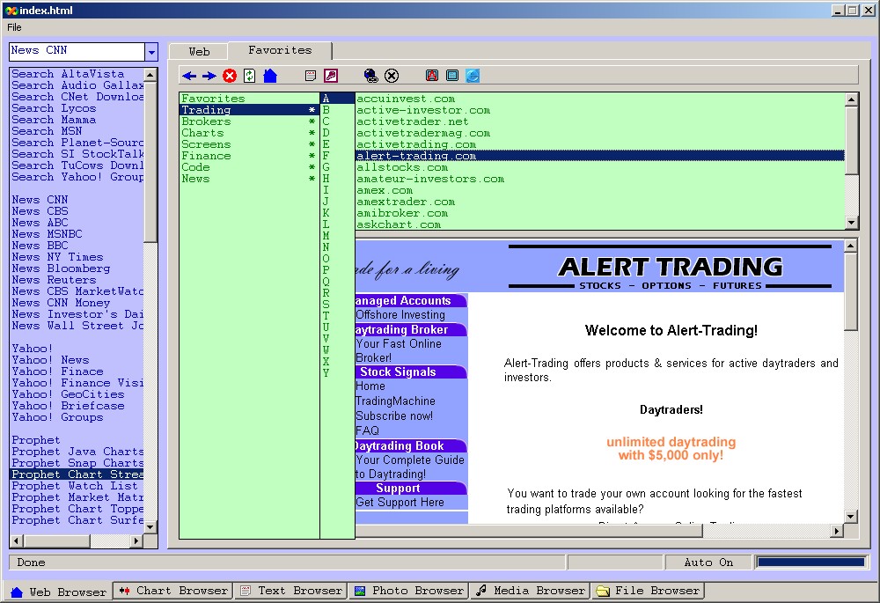Click down arrow of favorites list scrollbar

click(851, 224)
